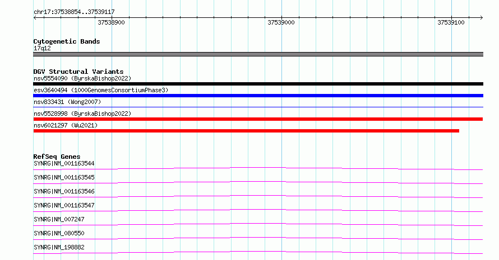499x260 pixels.
Task: Click the 37539100 ruler coordinate label
Action: pos(451,22)
